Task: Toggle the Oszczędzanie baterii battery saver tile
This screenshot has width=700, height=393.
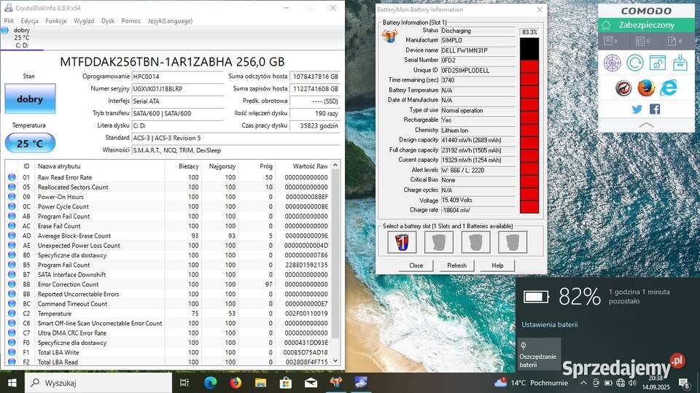Action: pyautogui.click(x=539, y=354)
